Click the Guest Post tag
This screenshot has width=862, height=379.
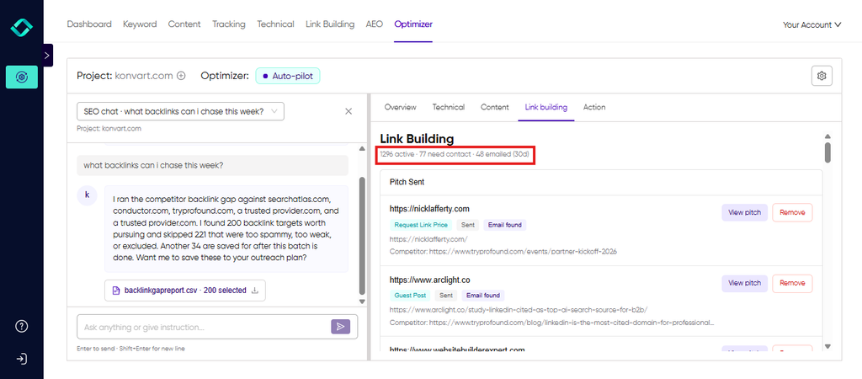coord(410,296)
